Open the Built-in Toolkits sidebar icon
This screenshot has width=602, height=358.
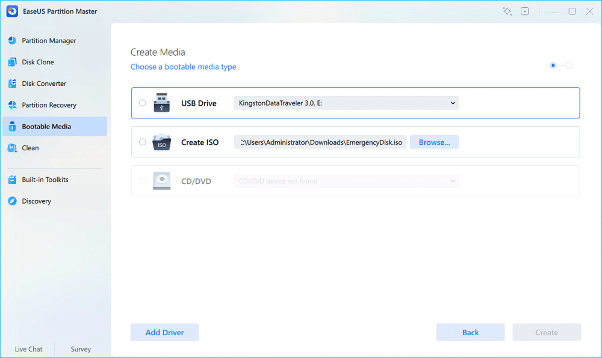click(12, 179)
